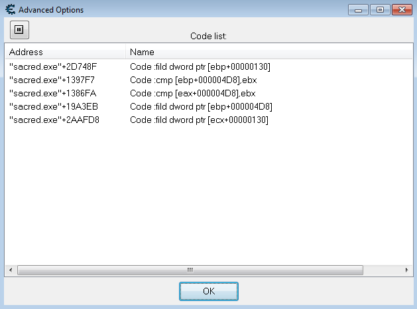Select the "sacred.exe"+1386FA address row
Screen dimensions: 417x309
[53, 93]
